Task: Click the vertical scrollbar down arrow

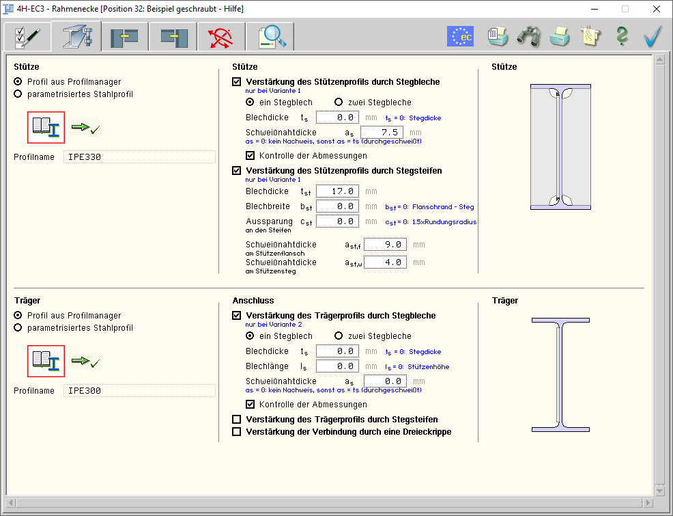Action: (659, 491)
